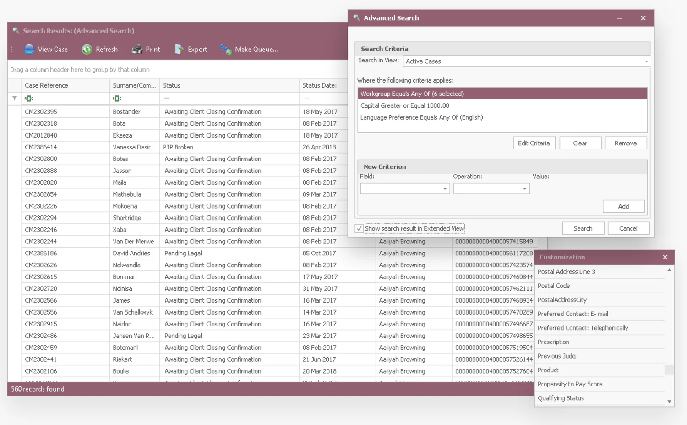Click the Refresh toolbar icon

pyautogui.click(x=87, y=50)
